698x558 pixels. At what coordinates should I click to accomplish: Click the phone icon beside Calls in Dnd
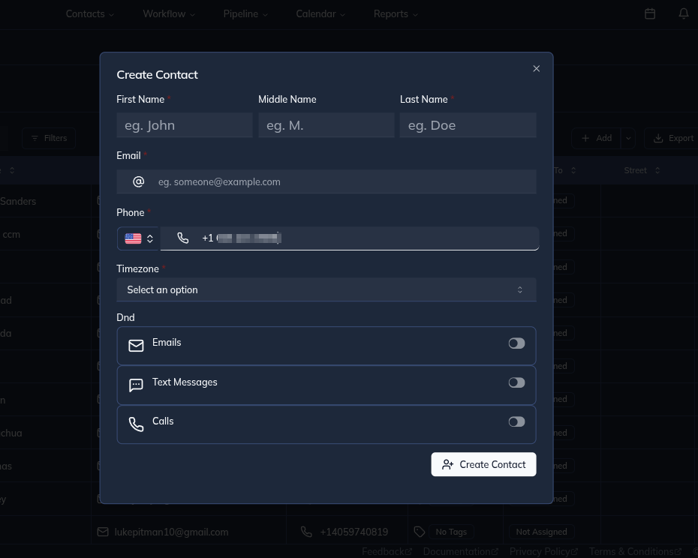[136, 424]
